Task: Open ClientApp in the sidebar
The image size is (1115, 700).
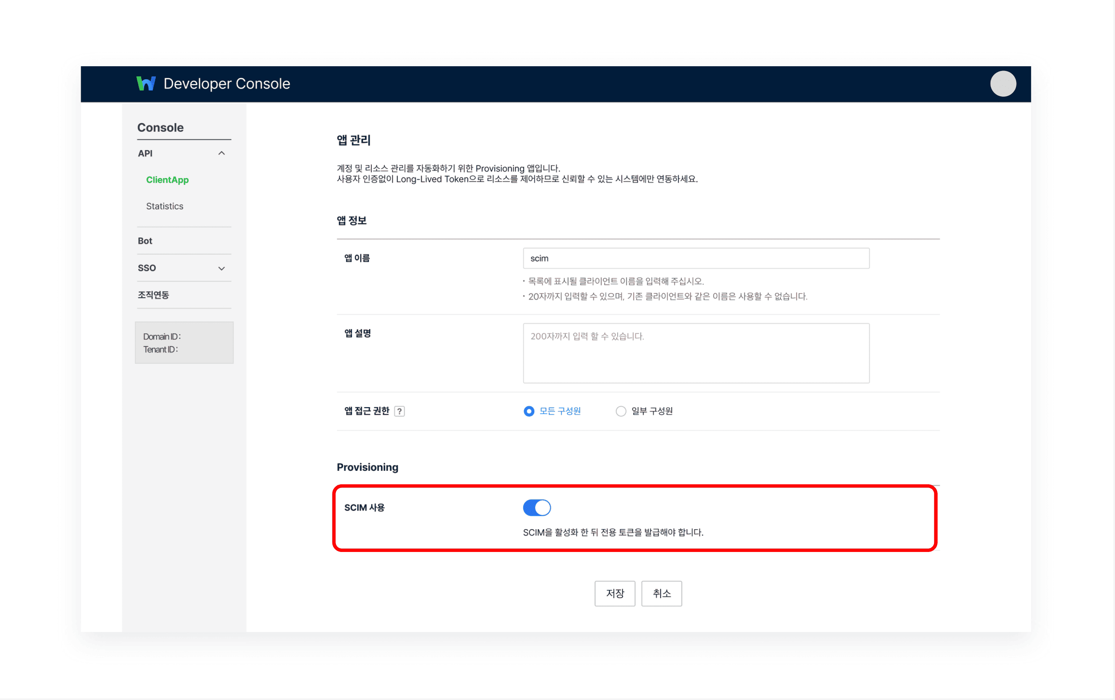Action: click(168, 180)
